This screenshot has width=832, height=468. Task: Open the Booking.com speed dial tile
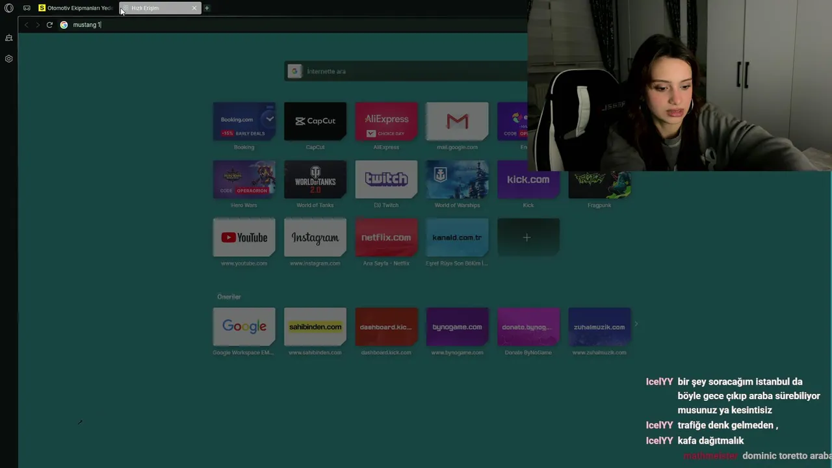pos(244,121)
